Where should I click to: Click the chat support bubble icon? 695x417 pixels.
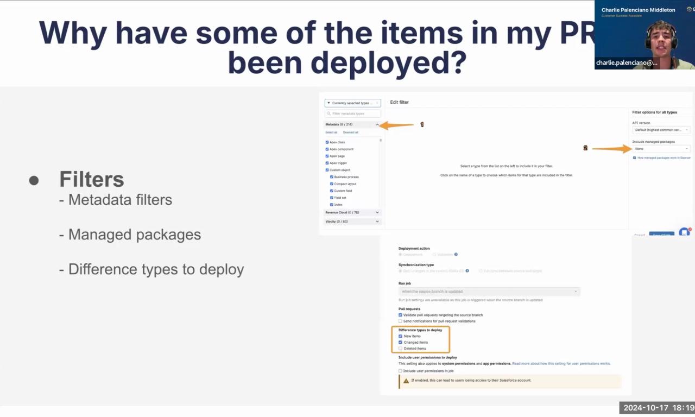coord(684,232)
